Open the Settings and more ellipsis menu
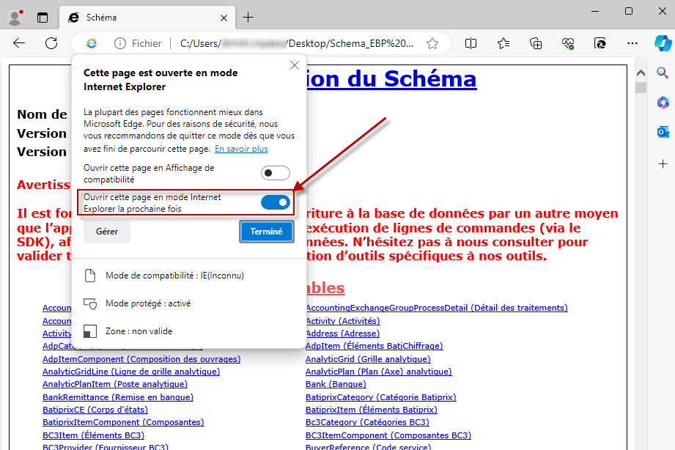The width and height of the screenshot is (675, 450). pyautogui.click(x=632, y=43)
